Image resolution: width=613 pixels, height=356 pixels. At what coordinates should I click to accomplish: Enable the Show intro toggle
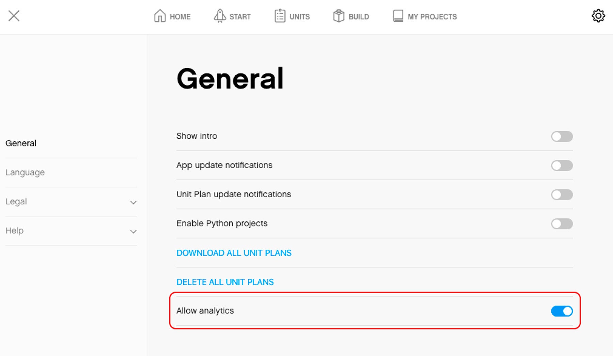[x=562, y=136]
